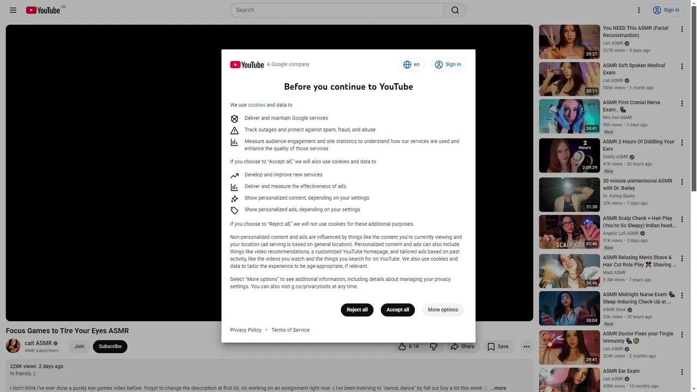The height and width of the screenshot is (392, 697).
Task: Open 'ASMR Scalp Check + Hair Play' thumbnail
Action: coord(569,232)
